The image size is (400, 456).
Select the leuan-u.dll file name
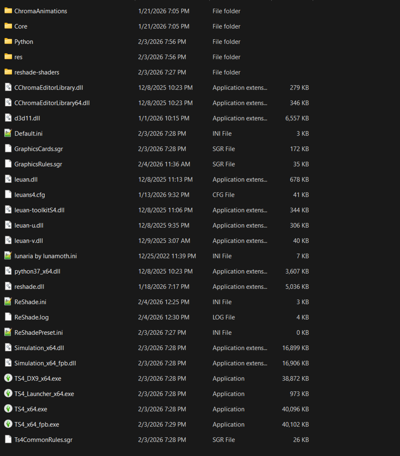(x=29, y=225)
